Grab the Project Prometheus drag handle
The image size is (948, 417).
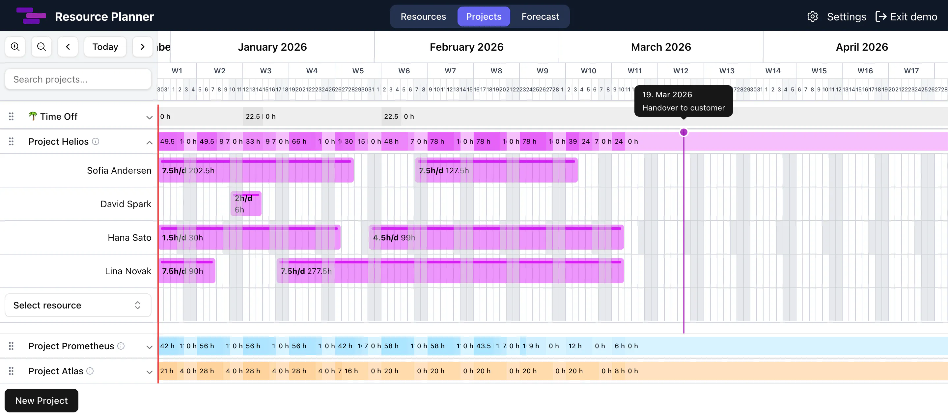pos(12,346)
